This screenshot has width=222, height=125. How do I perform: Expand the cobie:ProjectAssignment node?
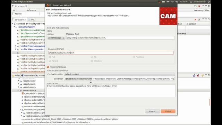16,46
